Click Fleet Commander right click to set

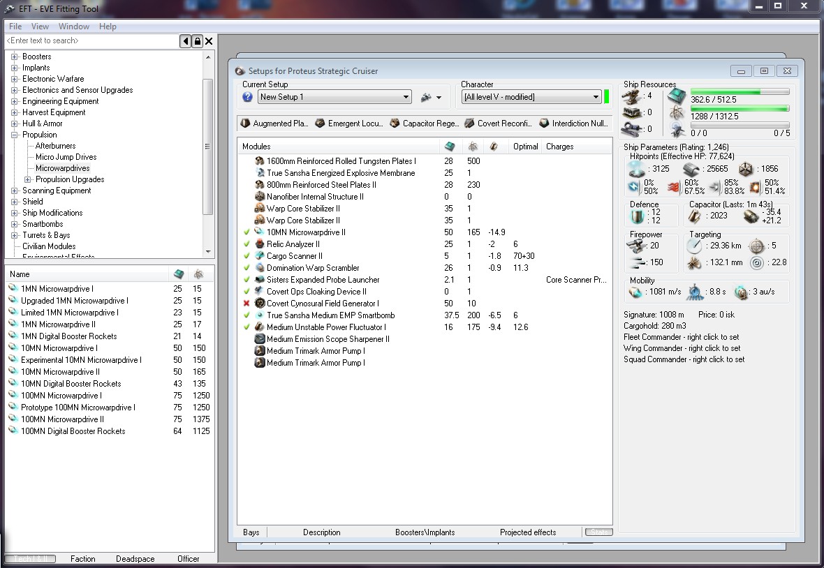pyautogui.click(x=681, y=337)
